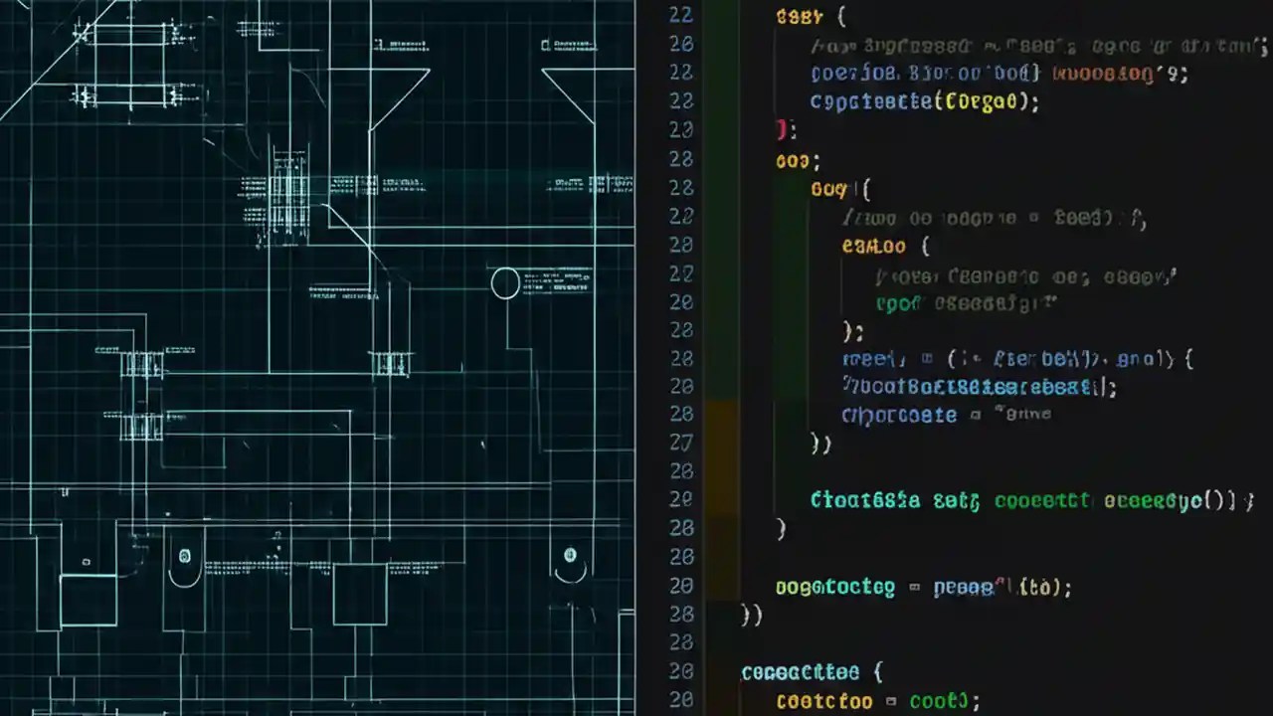Image resolution: width=1273 pixels, height=716 pixels.
Task: Click the pink closing bracket on line 23
Action: point(783,129)
